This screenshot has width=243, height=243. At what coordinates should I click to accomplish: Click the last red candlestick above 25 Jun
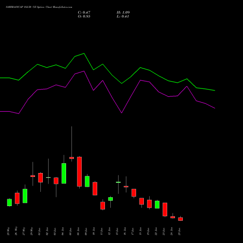point(180,219)
